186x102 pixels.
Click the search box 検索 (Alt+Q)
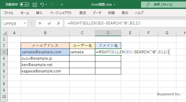[164, 5]
